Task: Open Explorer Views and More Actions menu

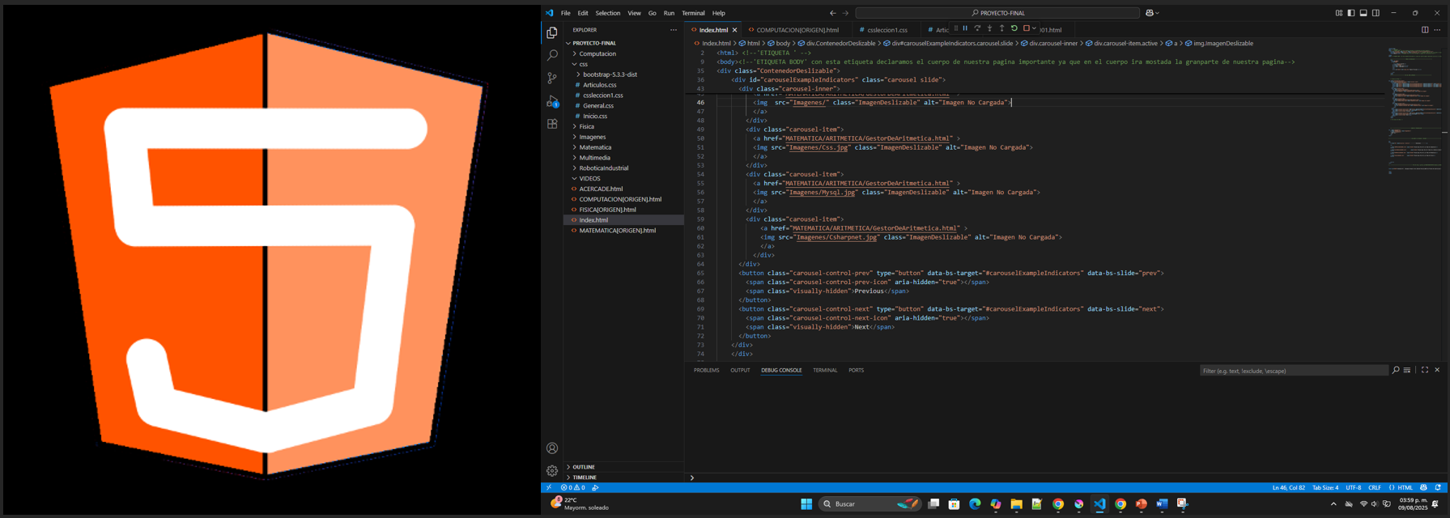Action: click(673, 30)
